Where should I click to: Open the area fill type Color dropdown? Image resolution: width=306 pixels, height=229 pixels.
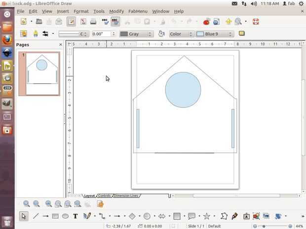pos(181,34)
